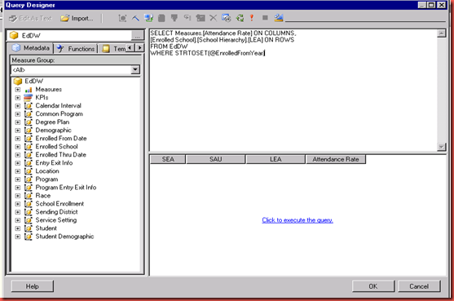The image size is (454, 301).
Task: Open Query Parameters via the @ icon
Action: pos(226,18)
